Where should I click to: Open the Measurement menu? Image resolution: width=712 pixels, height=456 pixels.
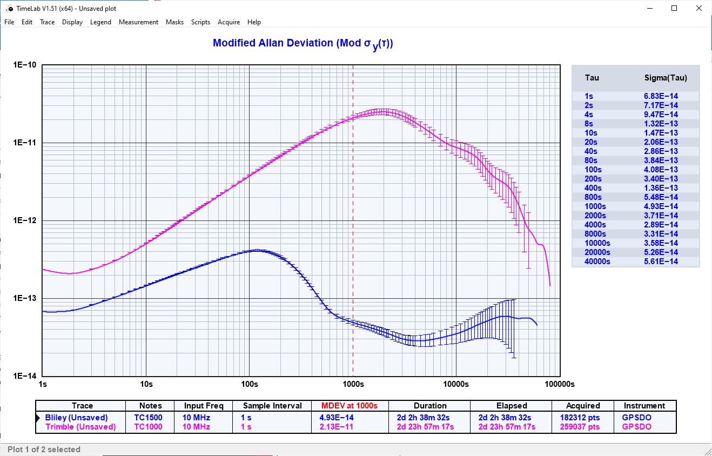138,22
